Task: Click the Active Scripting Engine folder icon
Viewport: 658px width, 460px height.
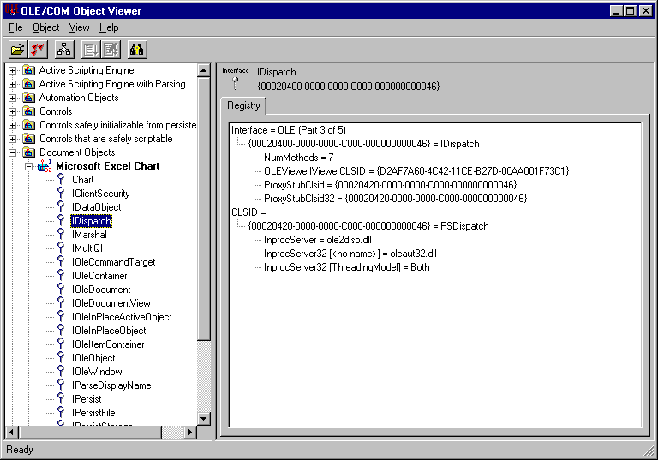Action: point(29,70)
